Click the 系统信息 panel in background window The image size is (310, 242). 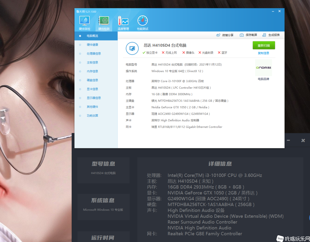pyautogui.click(x=103, y=207)
